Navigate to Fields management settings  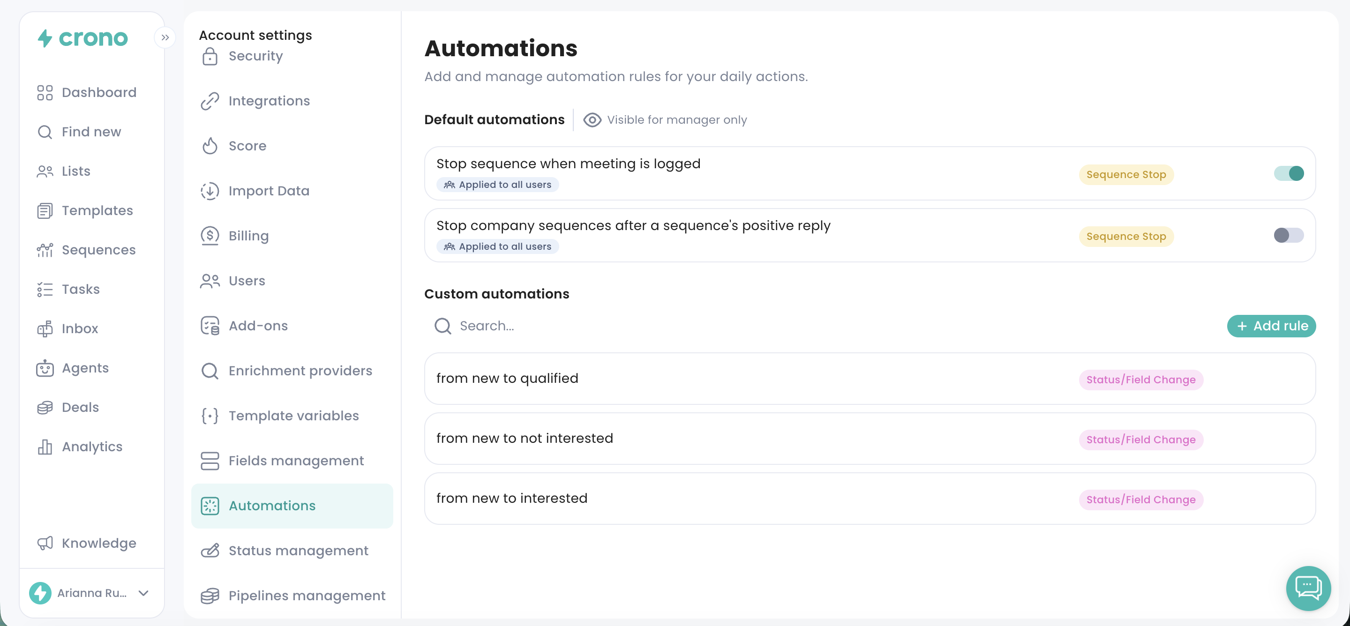292,461
